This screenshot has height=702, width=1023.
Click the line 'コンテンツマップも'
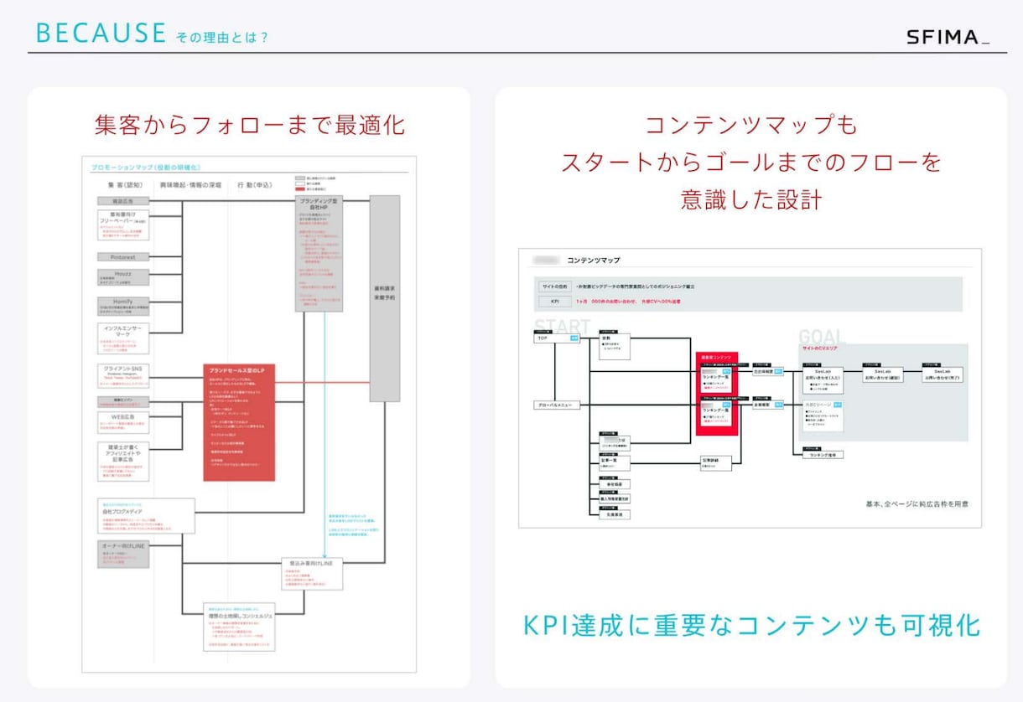coord(751,125)
